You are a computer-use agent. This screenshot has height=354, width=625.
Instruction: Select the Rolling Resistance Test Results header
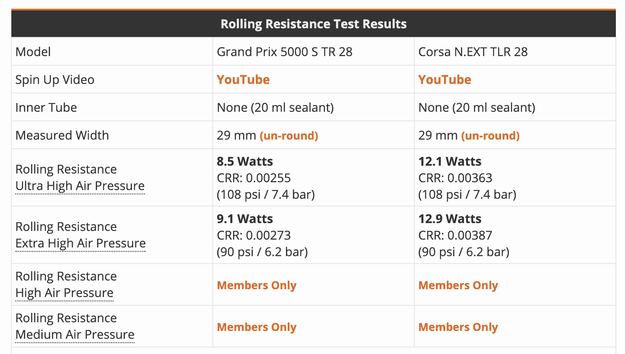coord(313,23)
